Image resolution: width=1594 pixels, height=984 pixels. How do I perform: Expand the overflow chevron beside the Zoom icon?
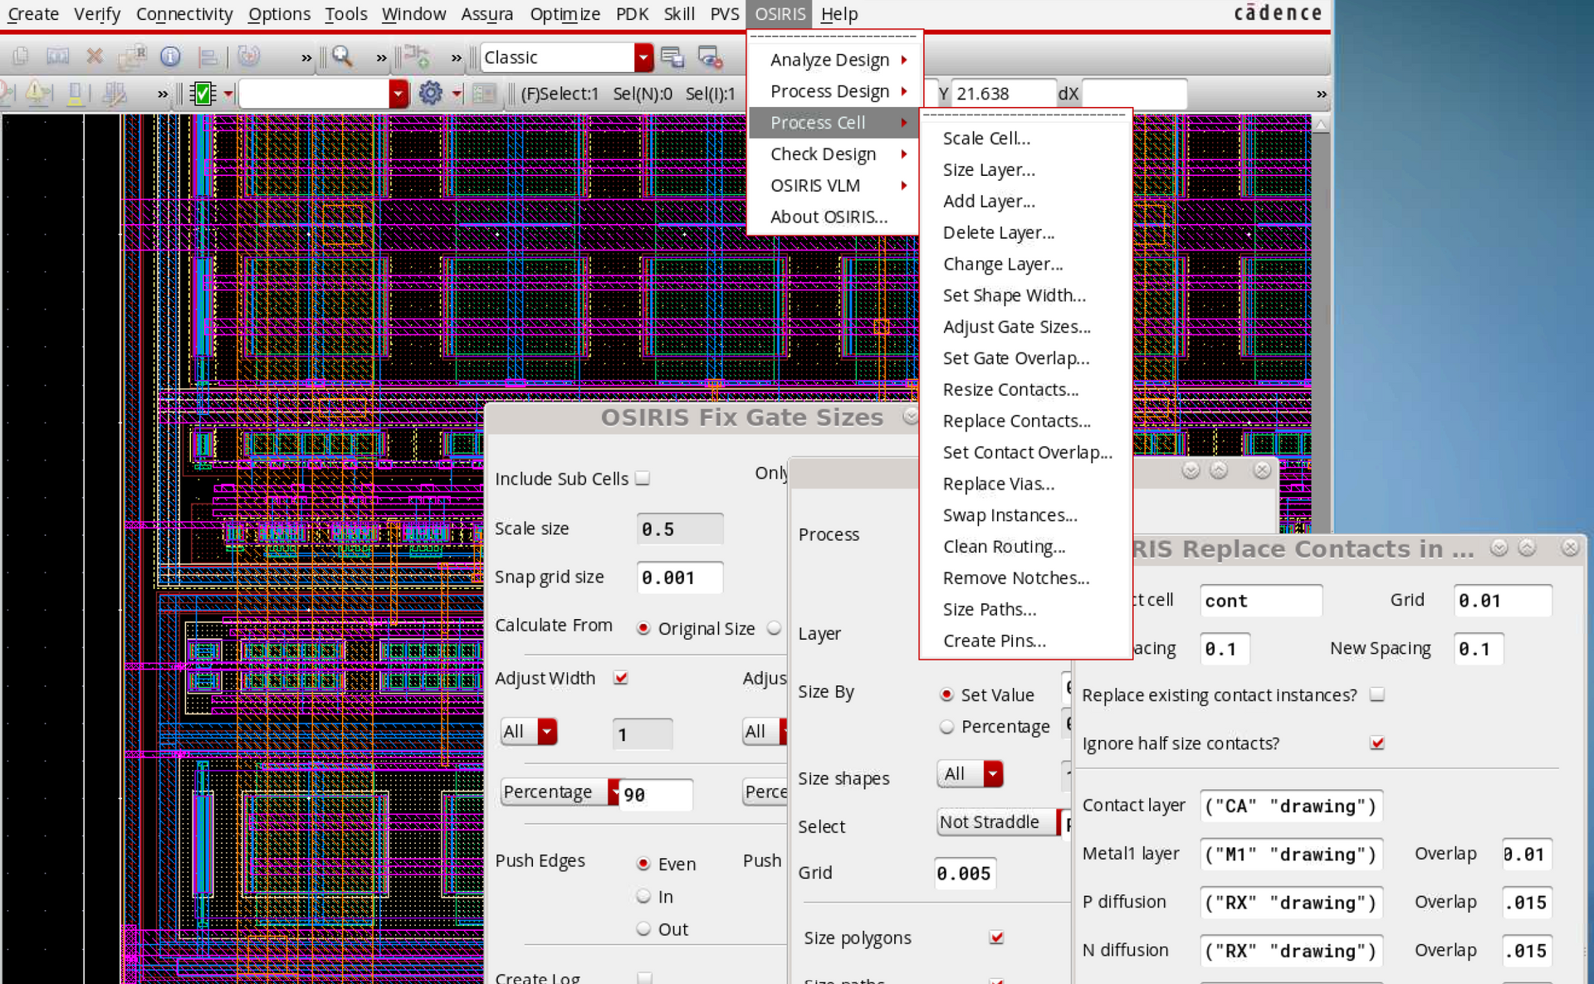(381, 57)
